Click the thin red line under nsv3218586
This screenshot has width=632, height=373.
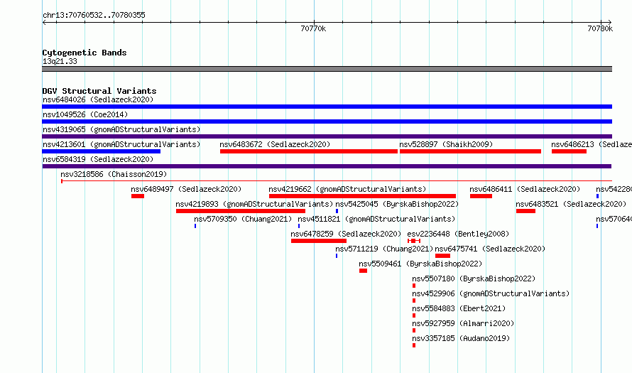[337, 181]
